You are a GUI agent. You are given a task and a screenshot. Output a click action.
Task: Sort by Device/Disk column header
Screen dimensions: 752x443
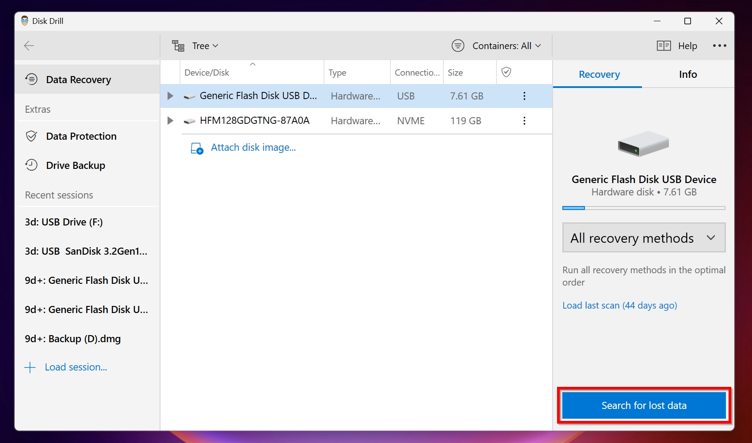pos(252,72)
